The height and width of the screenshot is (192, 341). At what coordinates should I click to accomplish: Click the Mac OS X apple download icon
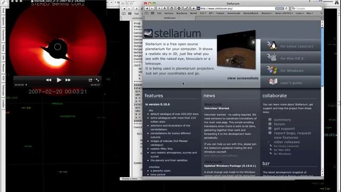(272, 58)
